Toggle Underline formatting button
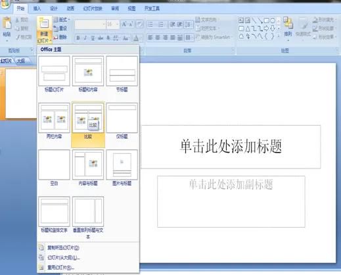 coord(93,38)
